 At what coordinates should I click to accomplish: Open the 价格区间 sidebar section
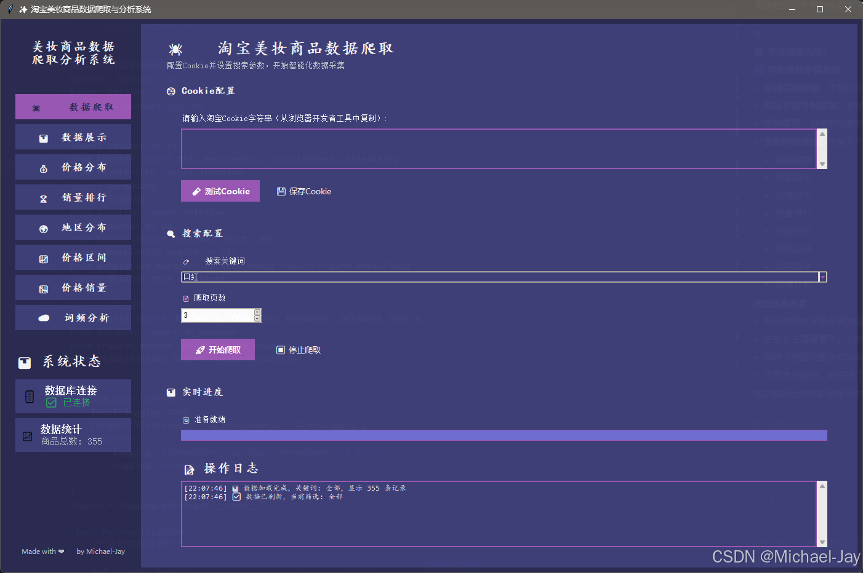73,258
